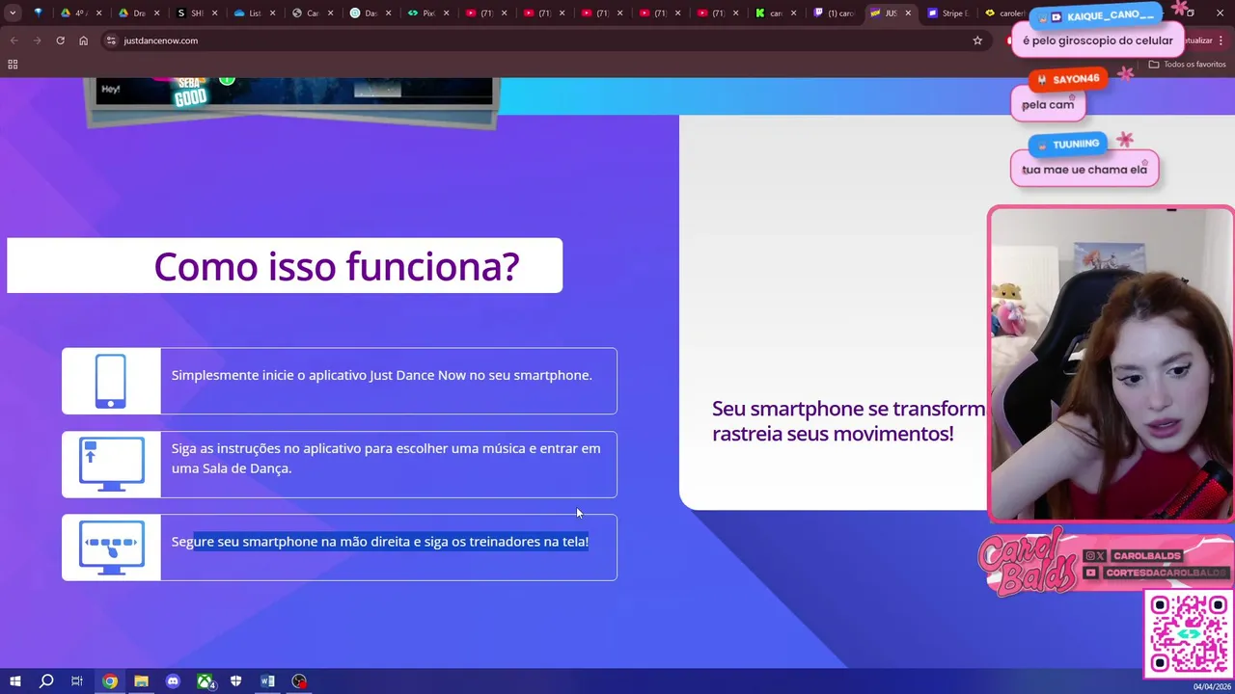
Task: Click the Como isso funciona? heading
Action: click(x=336, y=266)
